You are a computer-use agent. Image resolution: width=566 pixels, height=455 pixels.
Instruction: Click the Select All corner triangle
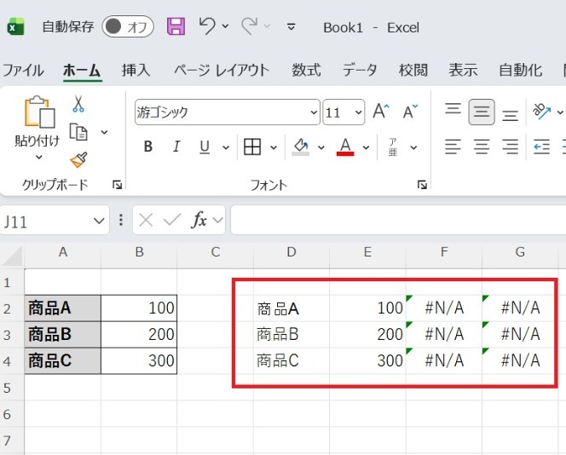pyautogui.click(x=12, y=256)
